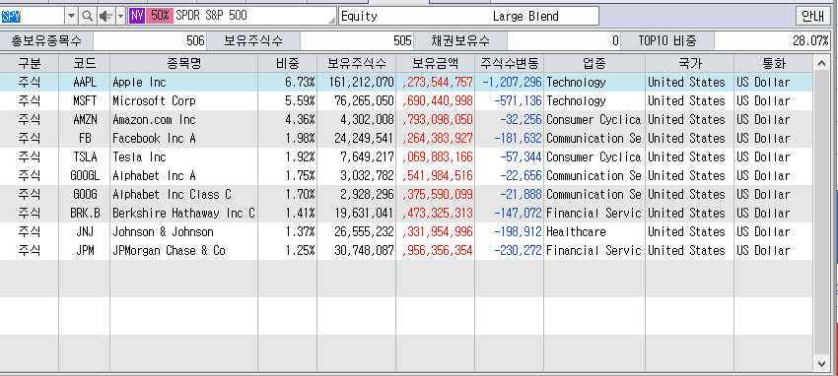Click the 총보유종목수 value 506
The image size is (838, 376).
pyautogui.click(x=150, y=41)
